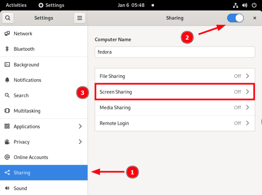Screen dimensions: 262x195
Task: Close the Settings window
Action: 254,18
